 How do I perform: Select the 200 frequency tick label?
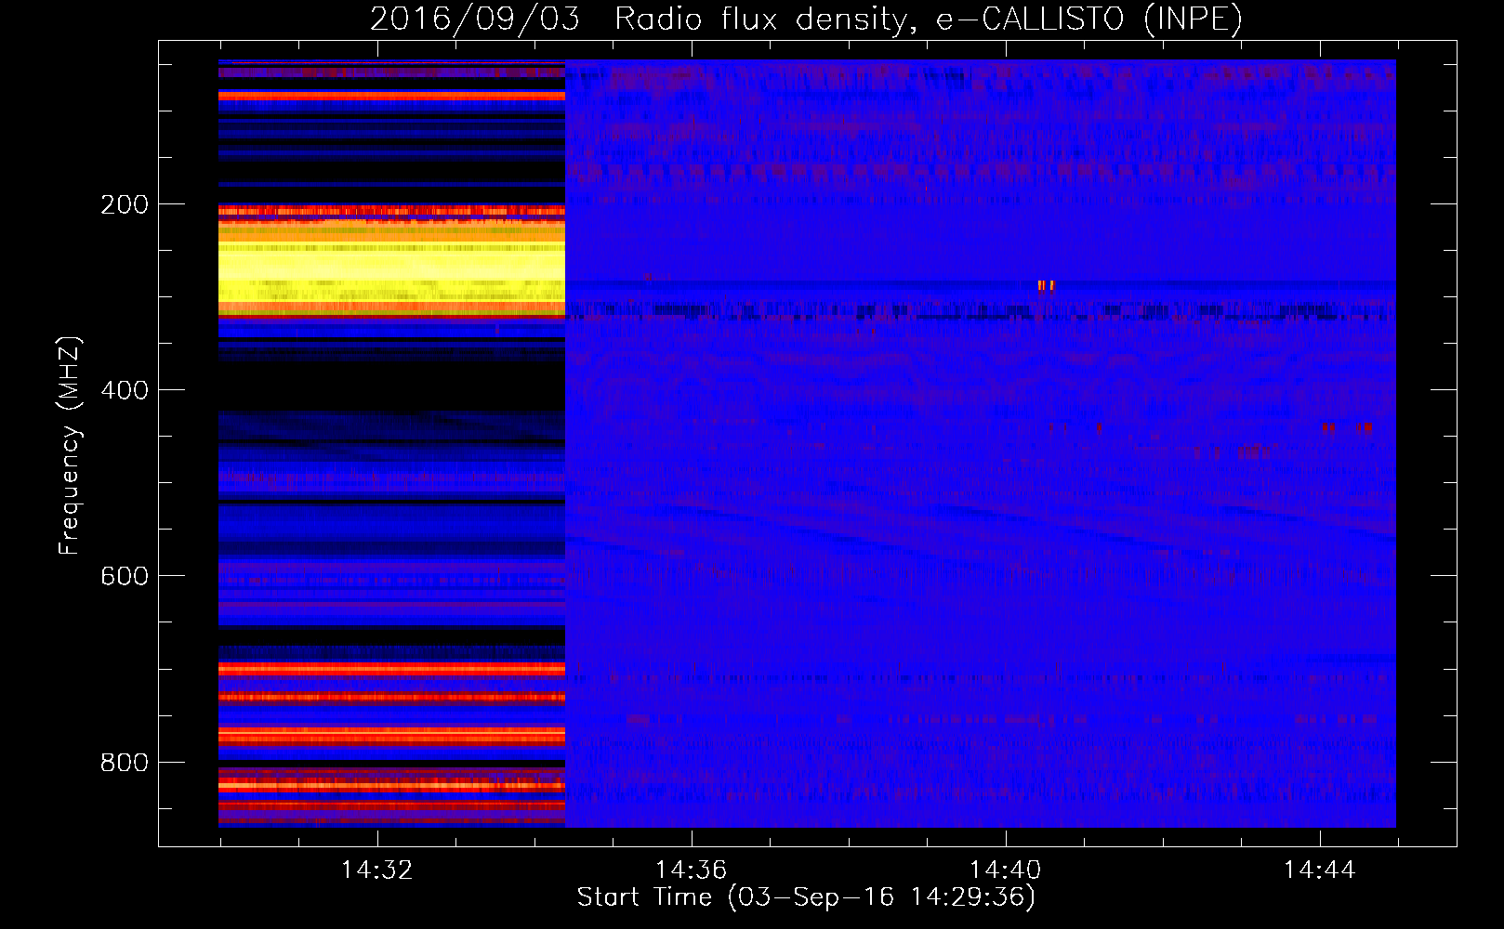click(x=125, y=204)
